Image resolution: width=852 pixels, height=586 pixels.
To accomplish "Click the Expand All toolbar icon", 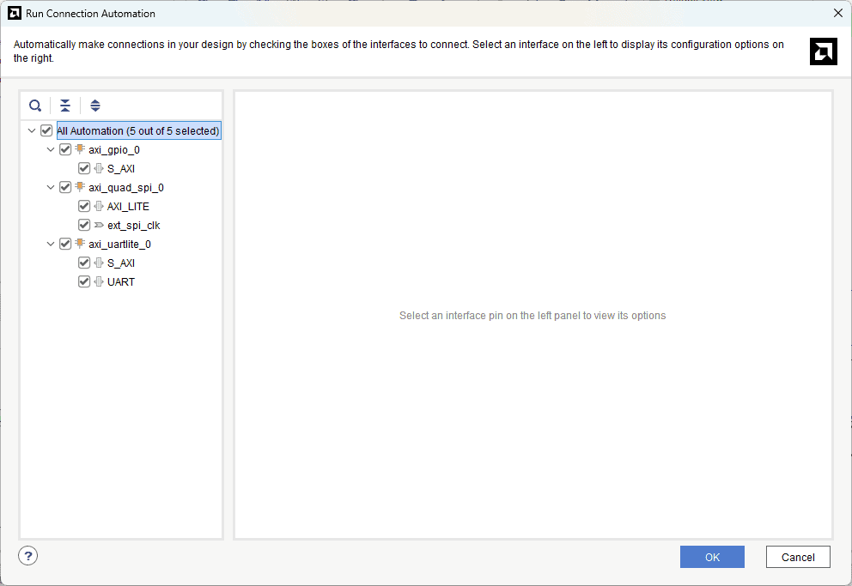I will [x=95, y=106].
